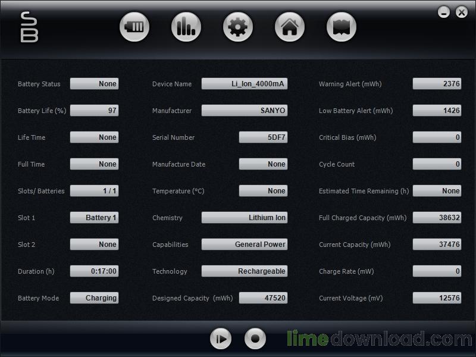Screen dimensions: 476x357
Task: Click the Warning Alert value 2376
Action: pos(437,84)
